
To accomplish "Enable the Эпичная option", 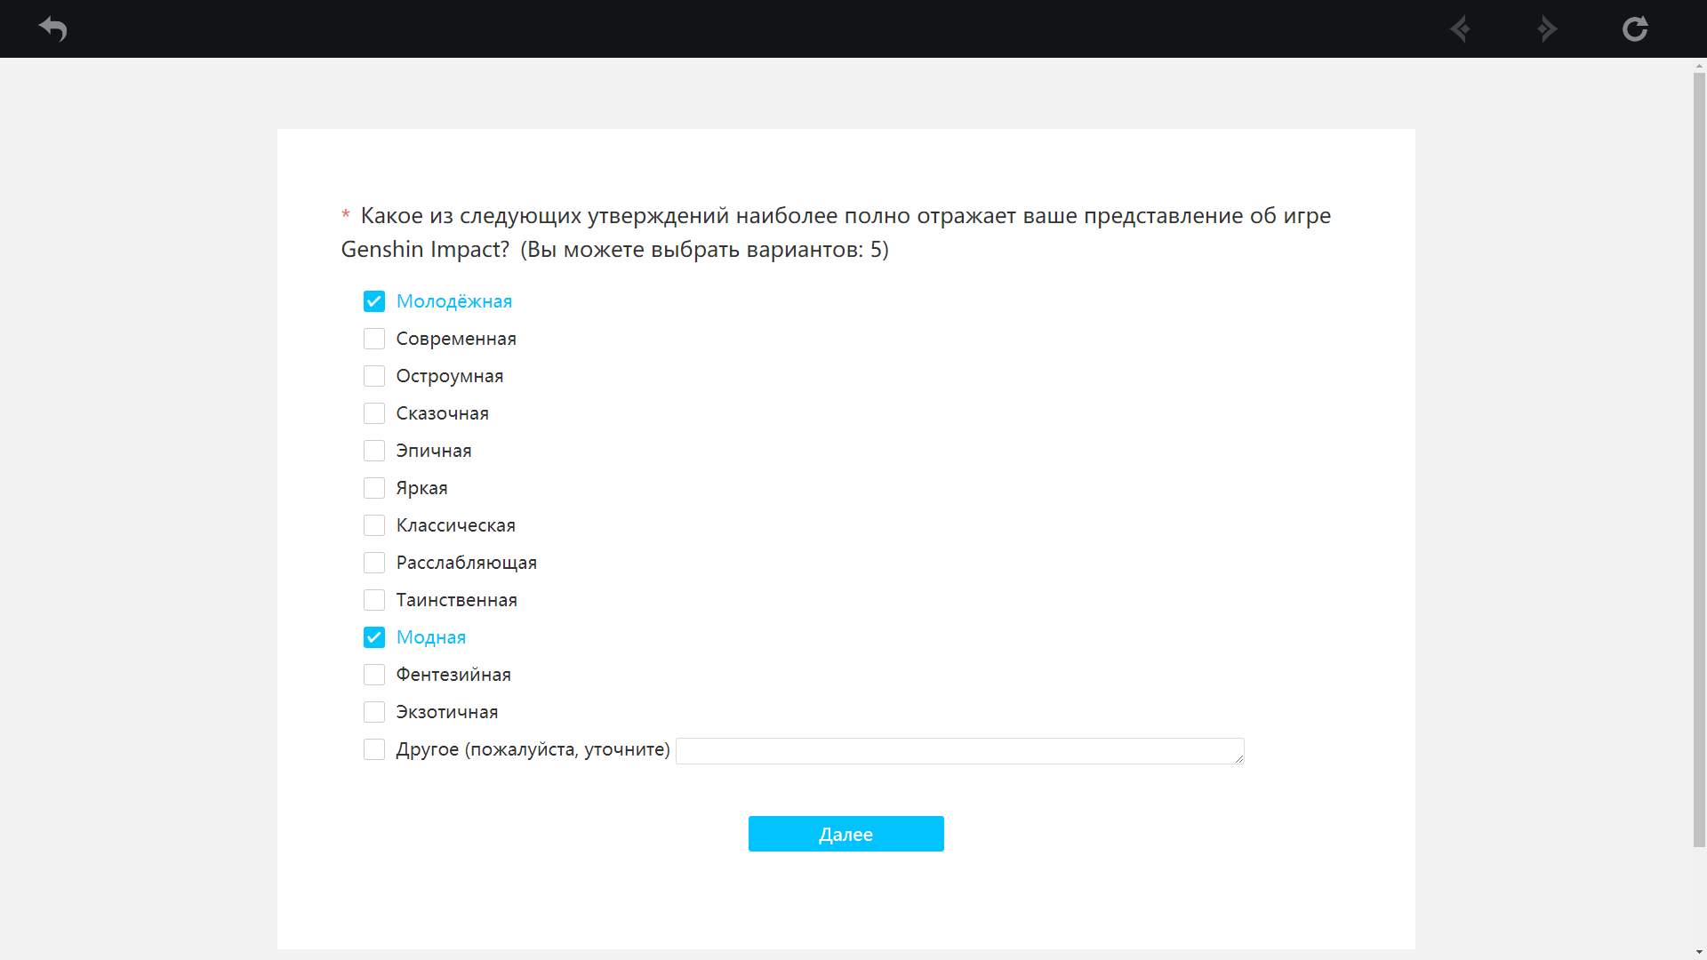I will tap(374, 451).
